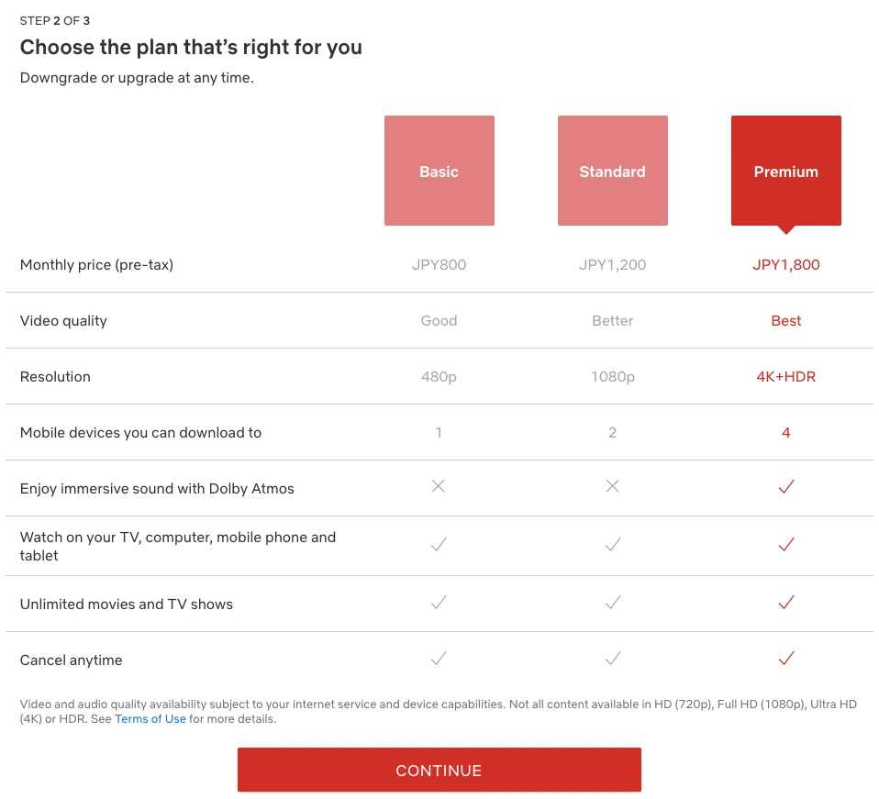Click Basic plan's Cancel anytime checkmark
Viewport: 879px width, 799px height.
(439, 659)
